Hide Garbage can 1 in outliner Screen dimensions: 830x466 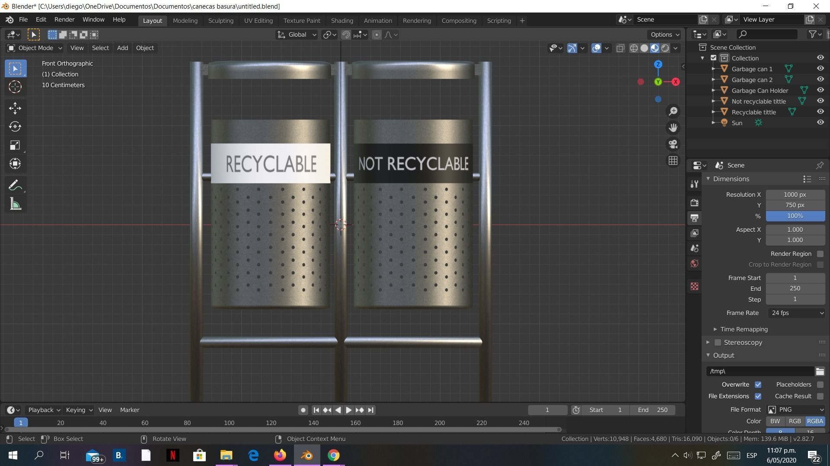pos(820,69)
